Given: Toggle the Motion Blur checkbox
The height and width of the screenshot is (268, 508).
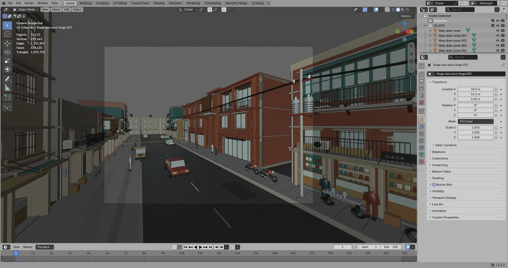Looking at the screenshot, I should tap(434, 185).
